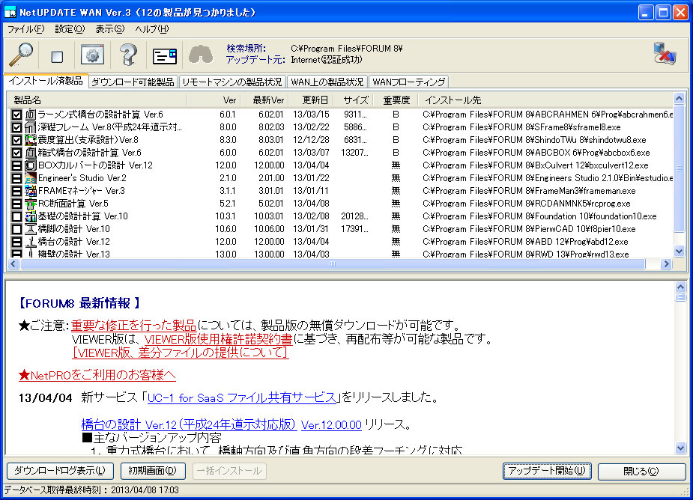Click the 基礎の設計計算 Ver.10 product icon
This screenshot has height=500, width=693.
pyautogui.click(x=31, y=216)
